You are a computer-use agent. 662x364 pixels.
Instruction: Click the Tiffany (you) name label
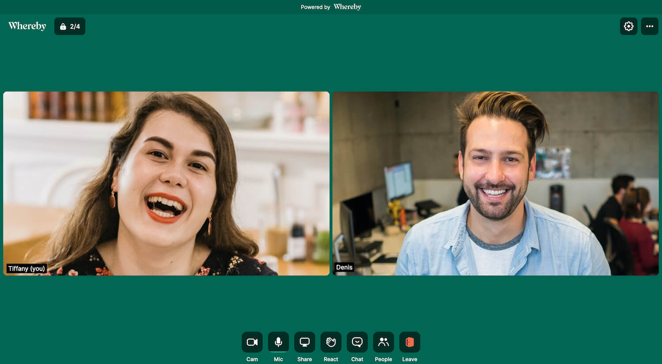point(26,268)
